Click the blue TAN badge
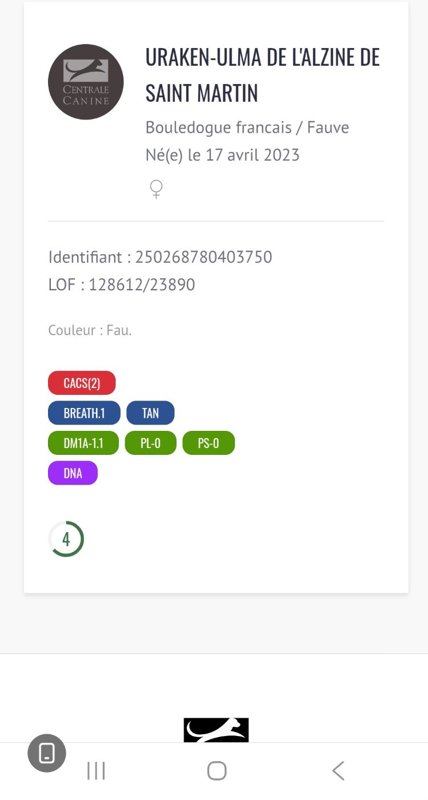This screenshot has width=428, height=800. 150,413
